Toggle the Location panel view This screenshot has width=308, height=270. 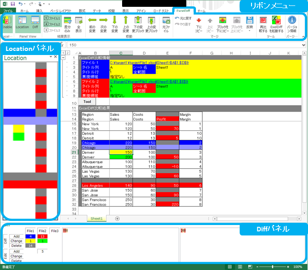pyautogui.click(x=22, y=24)
